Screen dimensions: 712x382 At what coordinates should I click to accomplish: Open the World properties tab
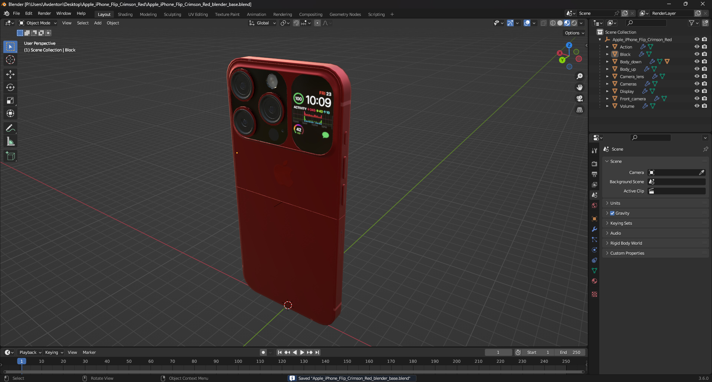594,205
